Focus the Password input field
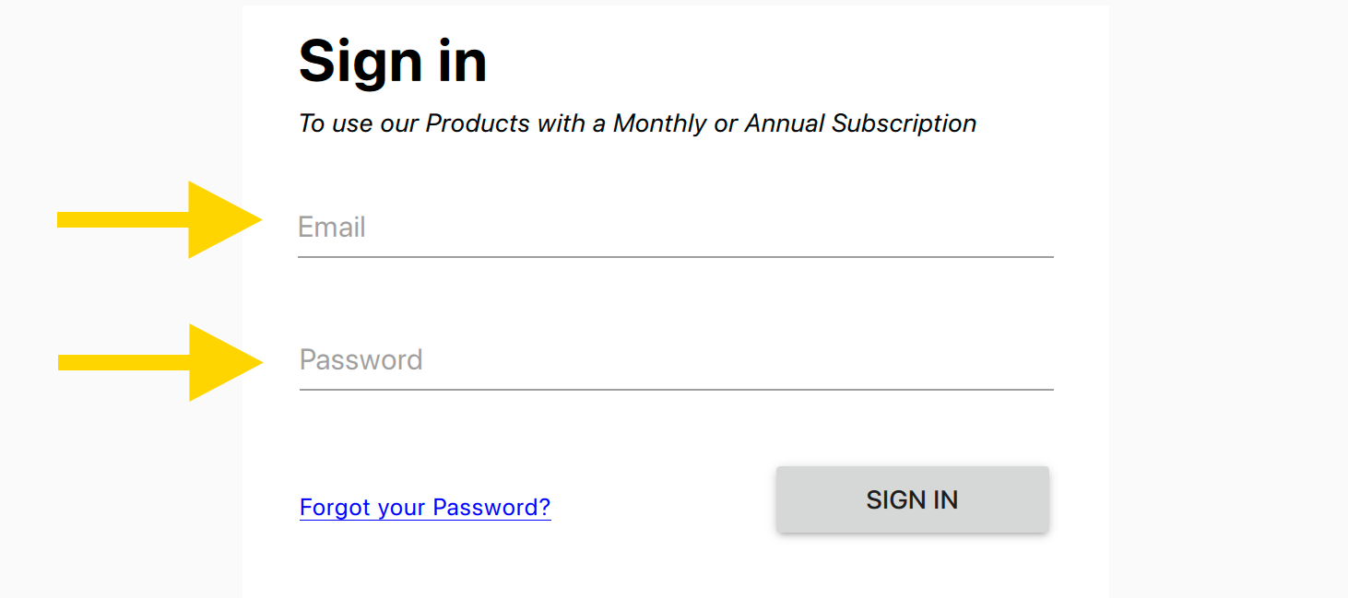 click(x=675, y=360)
